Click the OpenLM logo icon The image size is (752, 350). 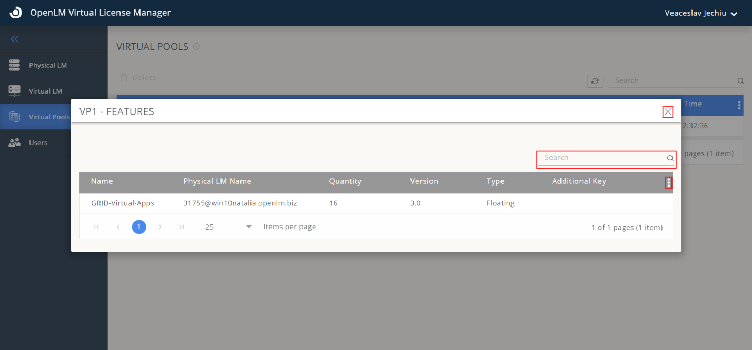click(x=16, y=13)
